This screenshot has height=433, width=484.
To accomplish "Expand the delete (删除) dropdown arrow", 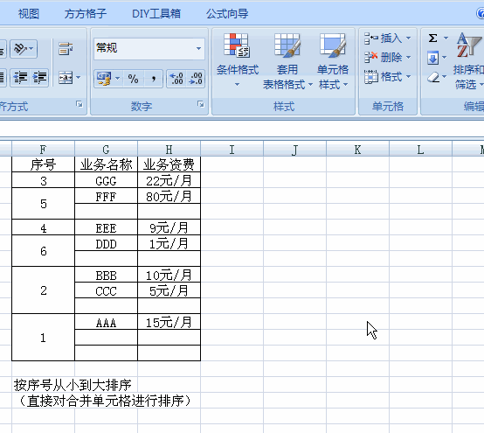I will (408, 57).
